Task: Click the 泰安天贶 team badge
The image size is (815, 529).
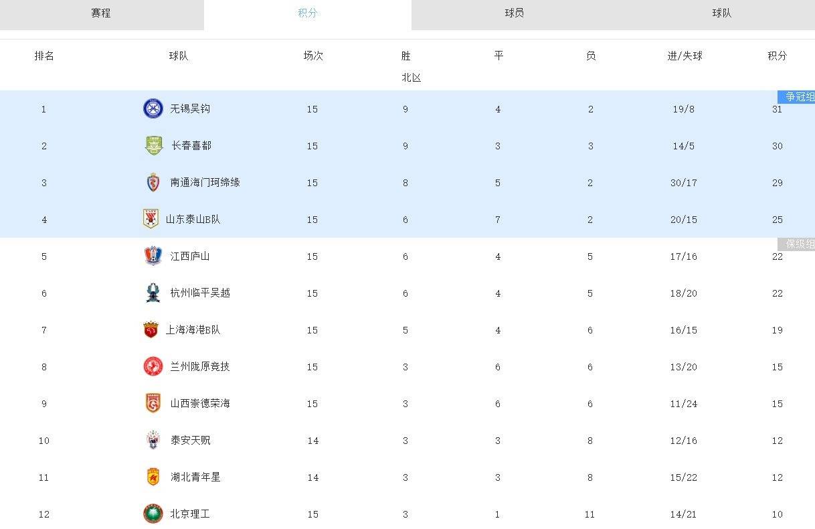Action: [153, 440]
